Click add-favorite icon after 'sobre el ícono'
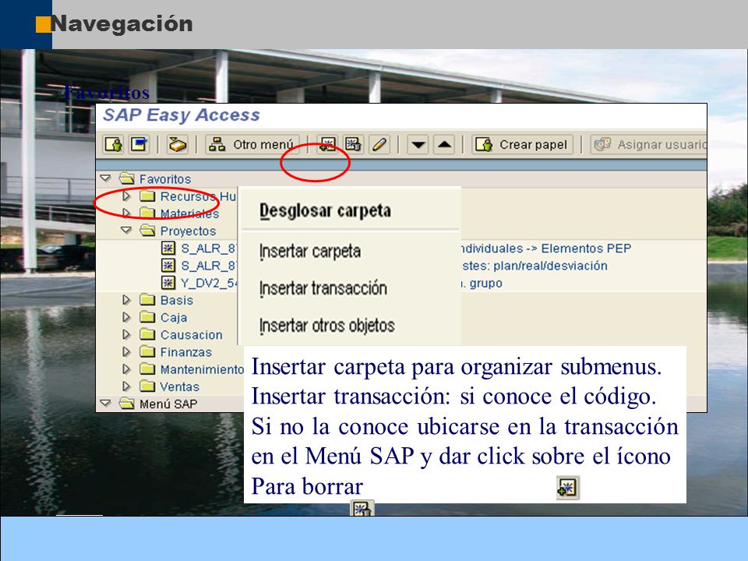The width and height of the screenshot is (748, 561). (x=568, y=488)
